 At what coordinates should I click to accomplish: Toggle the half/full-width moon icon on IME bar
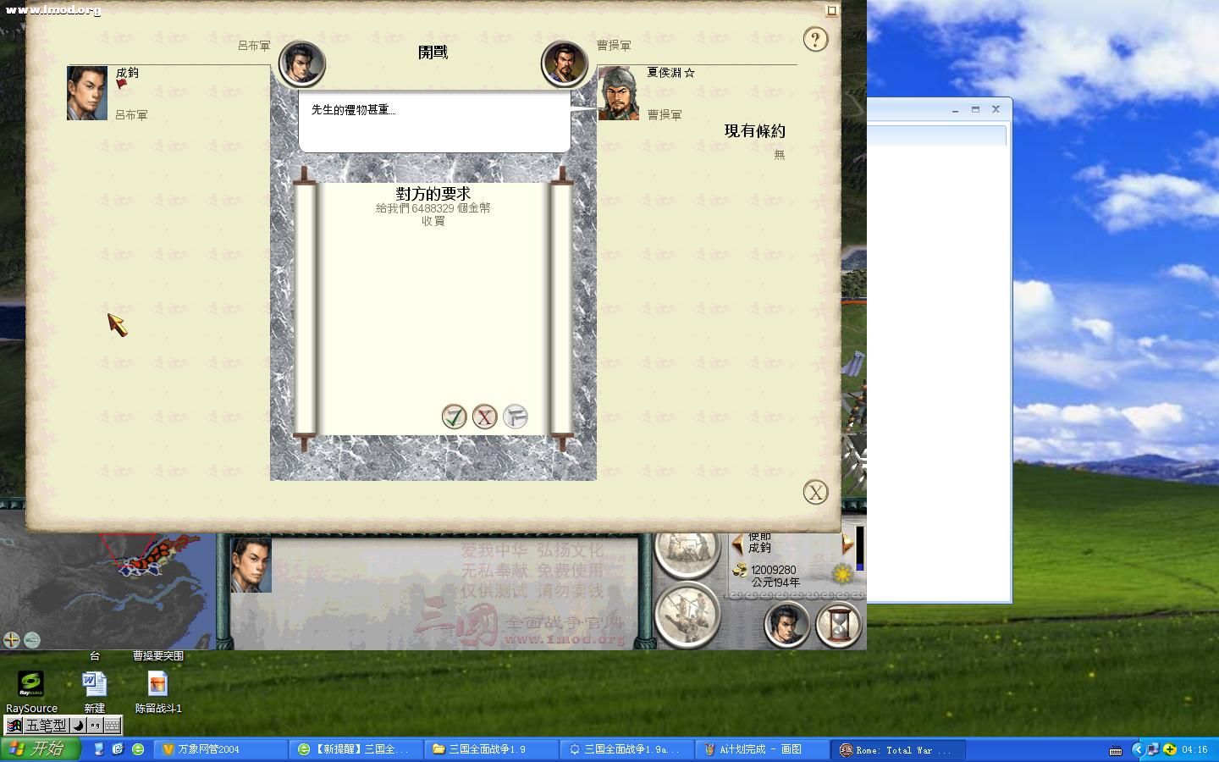pyautogui.click(x=78, y=726)
